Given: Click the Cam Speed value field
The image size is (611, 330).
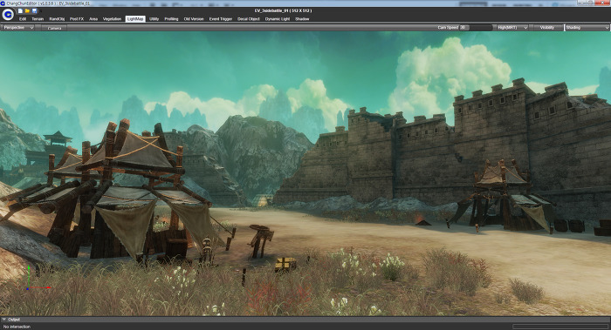Looking at the screenshot, I should point(463,28).
